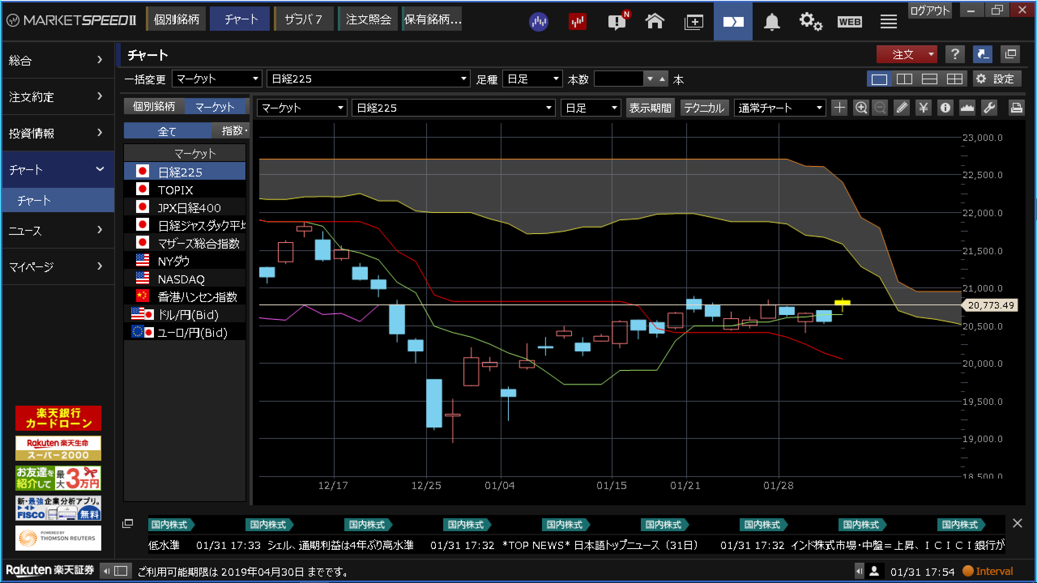Select the two-row chart layout

tap(929, 79)
